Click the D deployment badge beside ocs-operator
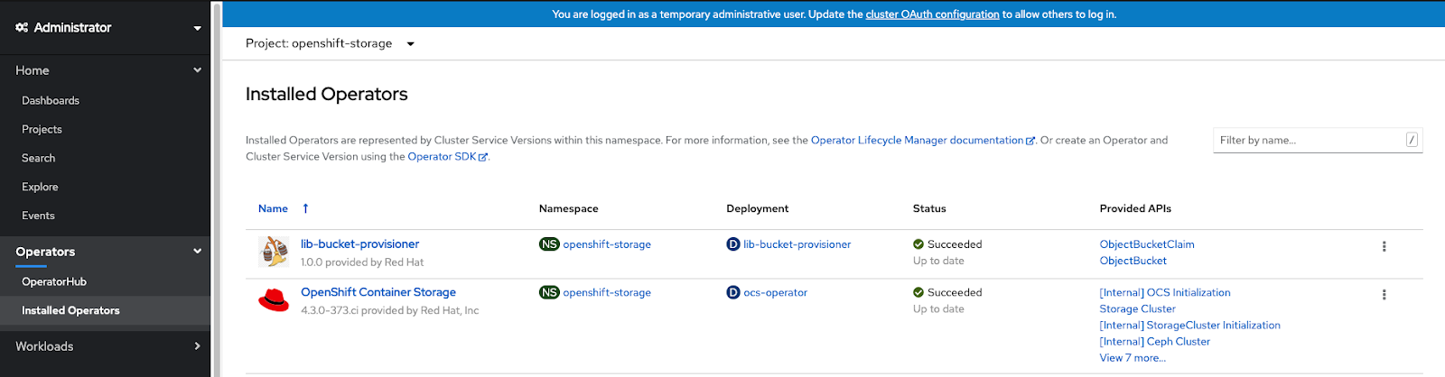 (733, 292)
